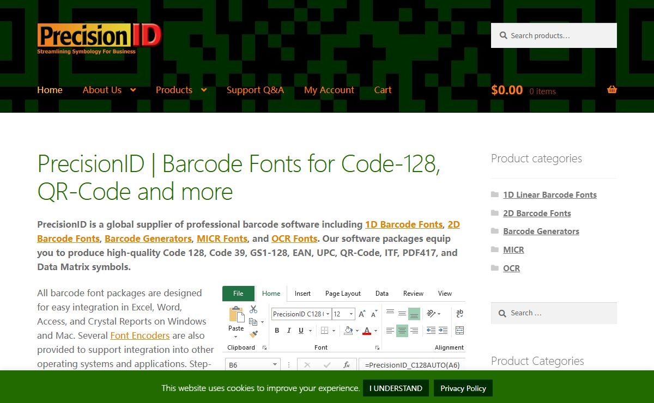Image resolution: width=654 pixels, height=403 pixels.
Task: Click the PrecisionID logo
Action: (x=100, y=39)
